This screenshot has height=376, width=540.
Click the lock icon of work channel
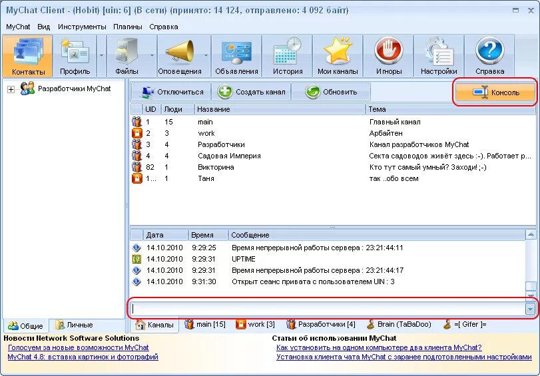(136, 133)
